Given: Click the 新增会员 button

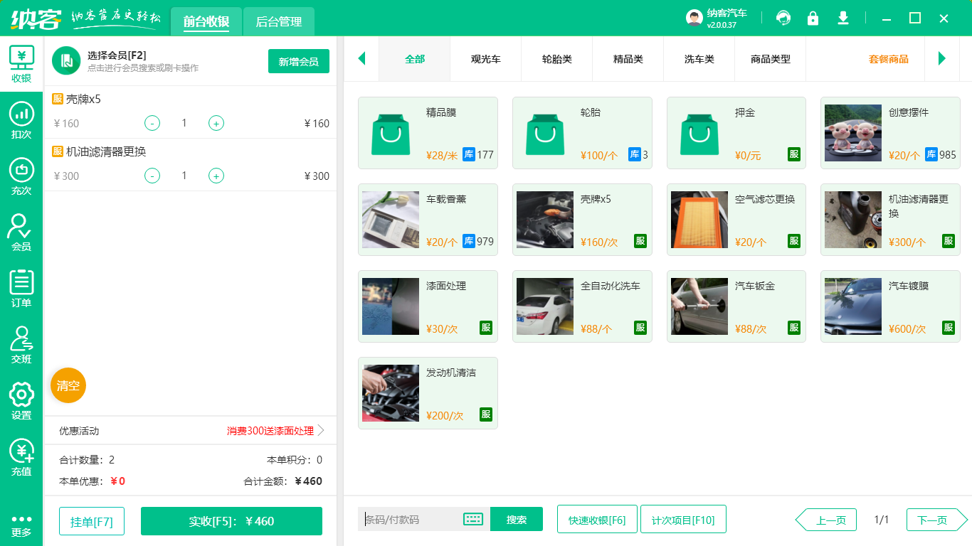Looking at the screenshot, I should point(298,62).
